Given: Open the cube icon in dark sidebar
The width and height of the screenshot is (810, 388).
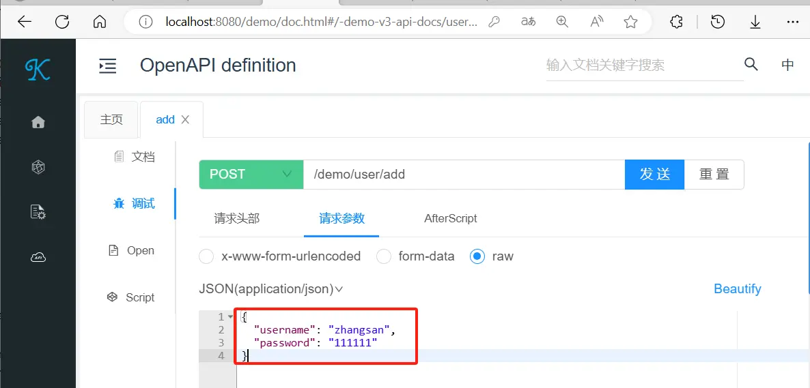Looking at the screenshot, I should pyautogui.click(x=38, y=167).
